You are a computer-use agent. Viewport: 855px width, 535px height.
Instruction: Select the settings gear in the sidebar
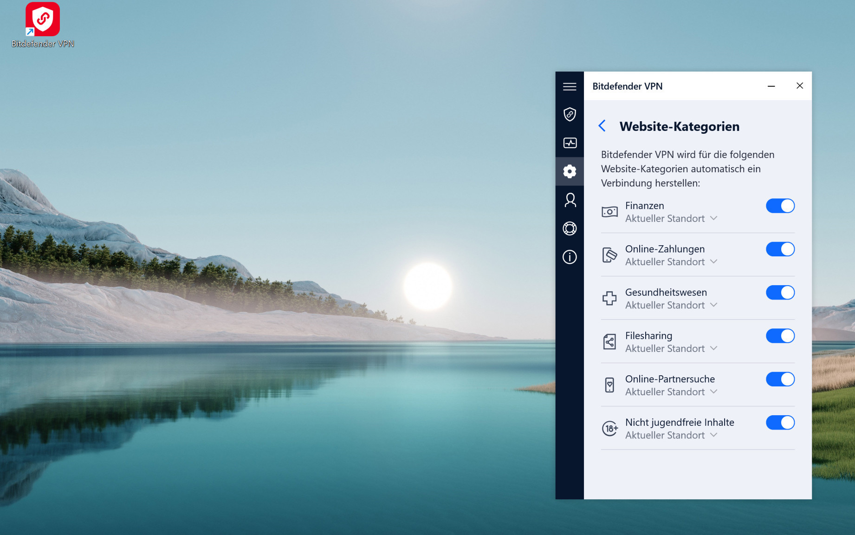pos(570,171)
